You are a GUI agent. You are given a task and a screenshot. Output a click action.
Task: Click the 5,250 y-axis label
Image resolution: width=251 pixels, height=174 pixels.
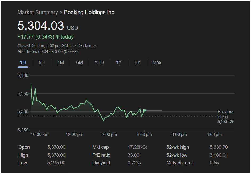23,130
